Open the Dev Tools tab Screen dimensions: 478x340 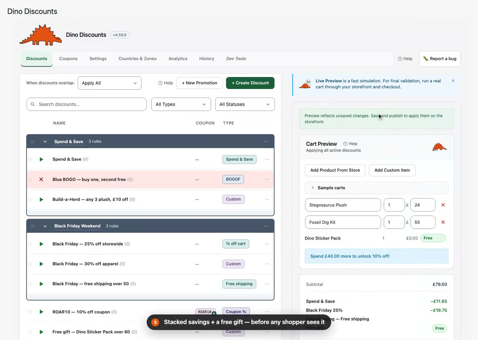click(236, 59)
